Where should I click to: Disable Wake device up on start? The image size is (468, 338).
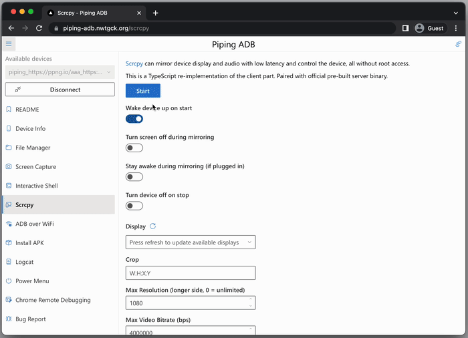coord(134,119)
